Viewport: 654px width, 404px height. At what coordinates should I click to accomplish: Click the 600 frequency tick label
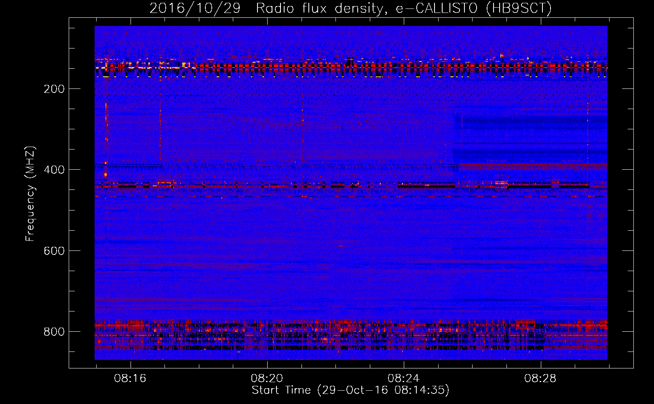(54, 251)
